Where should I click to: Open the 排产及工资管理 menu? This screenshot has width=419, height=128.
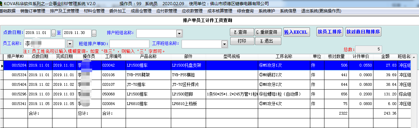pos(65,11)
